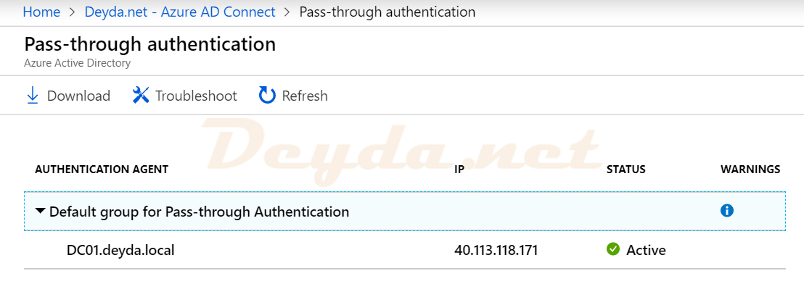Screen dimensions: 804x305
Task: Select Pass-through authentication breadcrumb text
Action: point(387,12)
